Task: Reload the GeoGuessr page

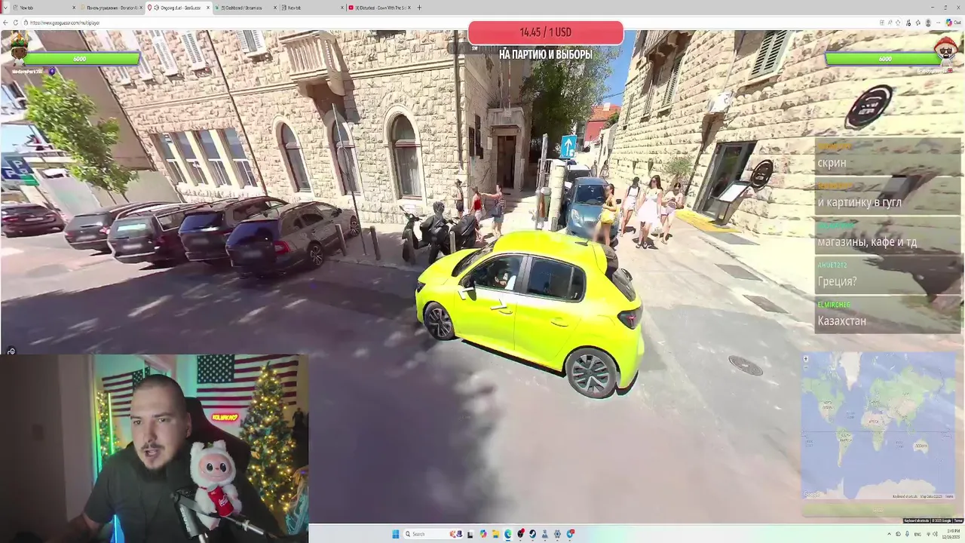Action: coord(16,23)
